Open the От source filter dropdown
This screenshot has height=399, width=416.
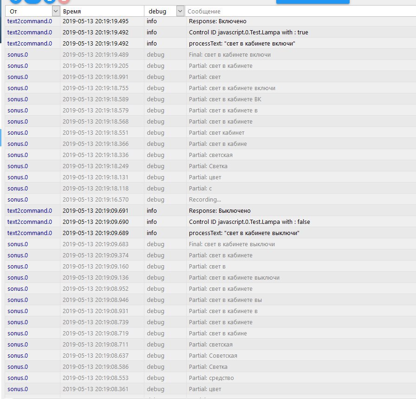tap(55, 11)
